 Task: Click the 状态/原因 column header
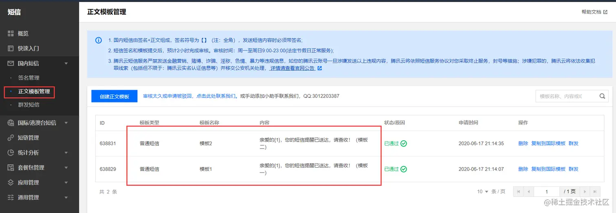[394, 123]
